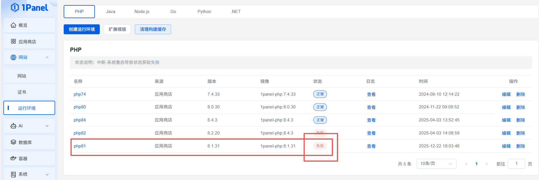The width and height of the screenshot is (539, 180).
Task: Collapse the 网站 menu chevron
Action: tap(47, 57)
